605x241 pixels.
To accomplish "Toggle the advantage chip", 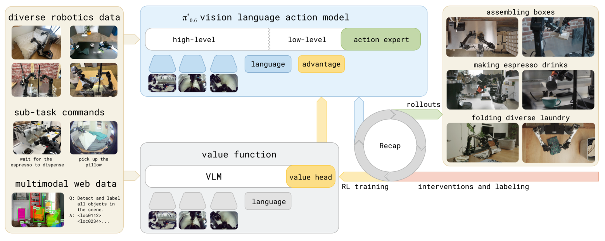I will [x=321, y=64].
